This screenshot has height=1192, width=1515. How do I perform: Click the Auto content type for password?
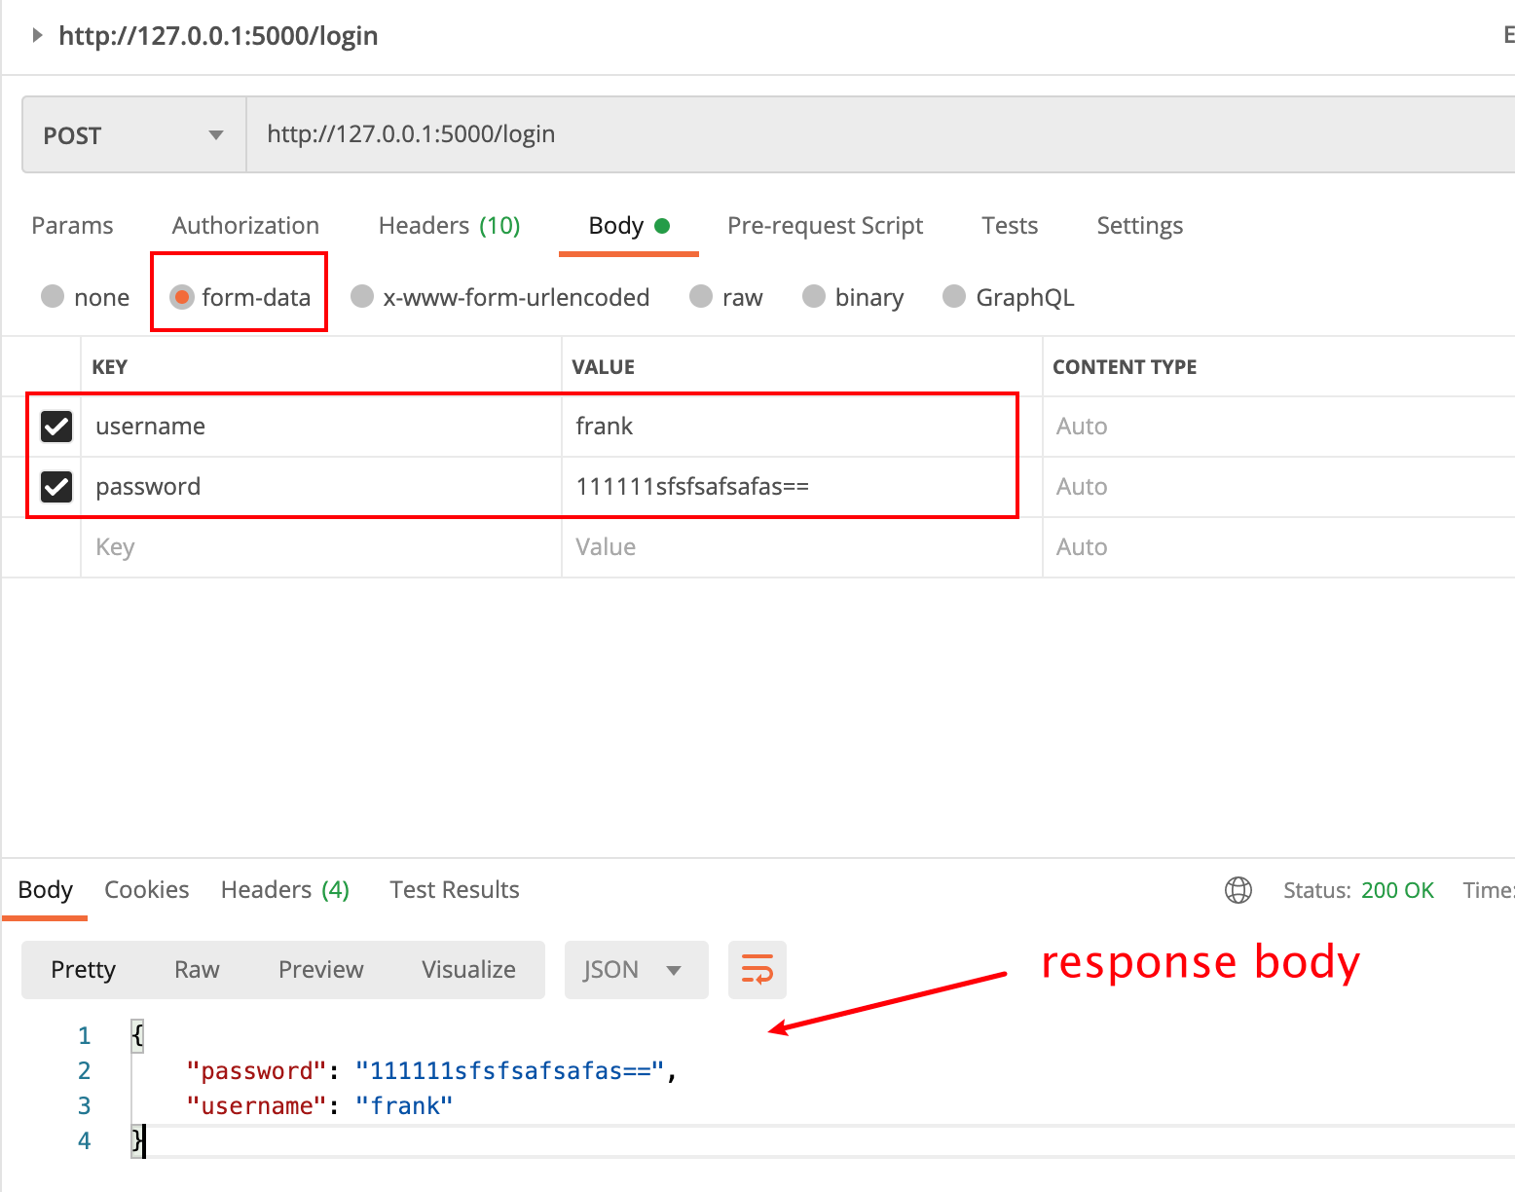pyautogui.click(x=1082, y=487)
